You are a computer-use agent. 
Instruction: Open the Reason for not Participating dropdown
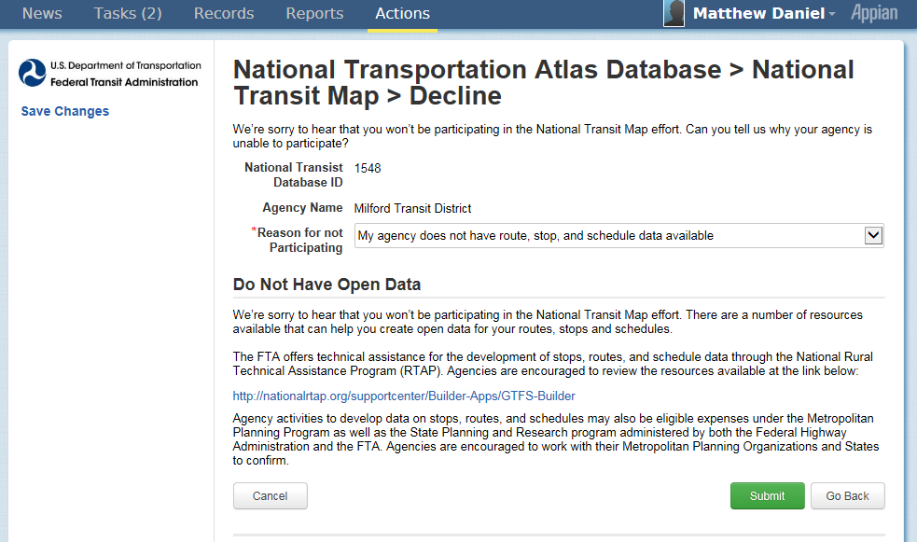[618, 236]
